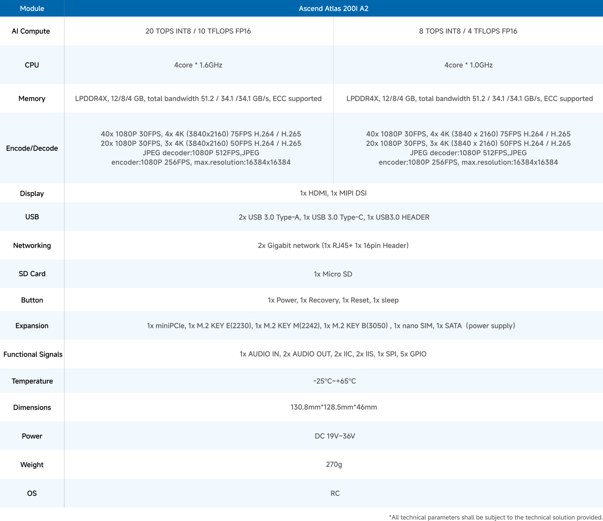Select the '1x AUDIO IN, 2x AUDIO OUT' value
Viewport: 603px width, 521px height.
tap(333, 354)
